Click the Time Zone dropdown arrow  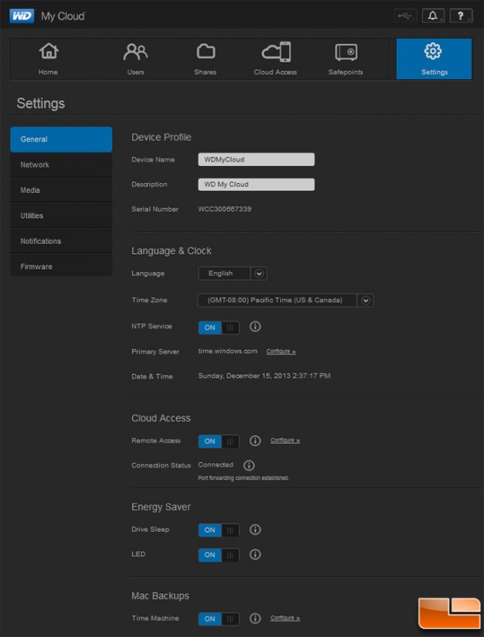tap(365, 300)
